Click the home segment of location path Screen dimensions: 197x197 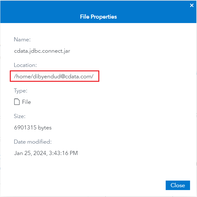tap(24, 76)
